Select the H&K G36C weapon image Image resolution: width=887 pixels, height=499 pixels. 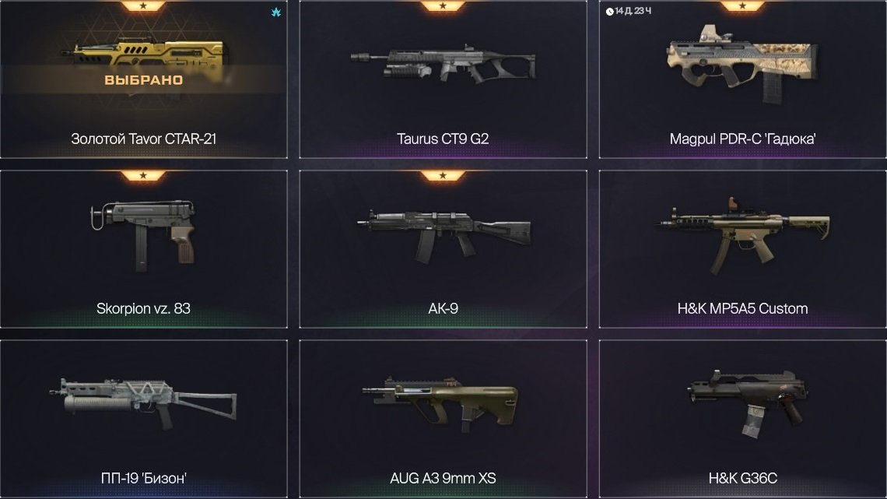click(x=748, y=404)
